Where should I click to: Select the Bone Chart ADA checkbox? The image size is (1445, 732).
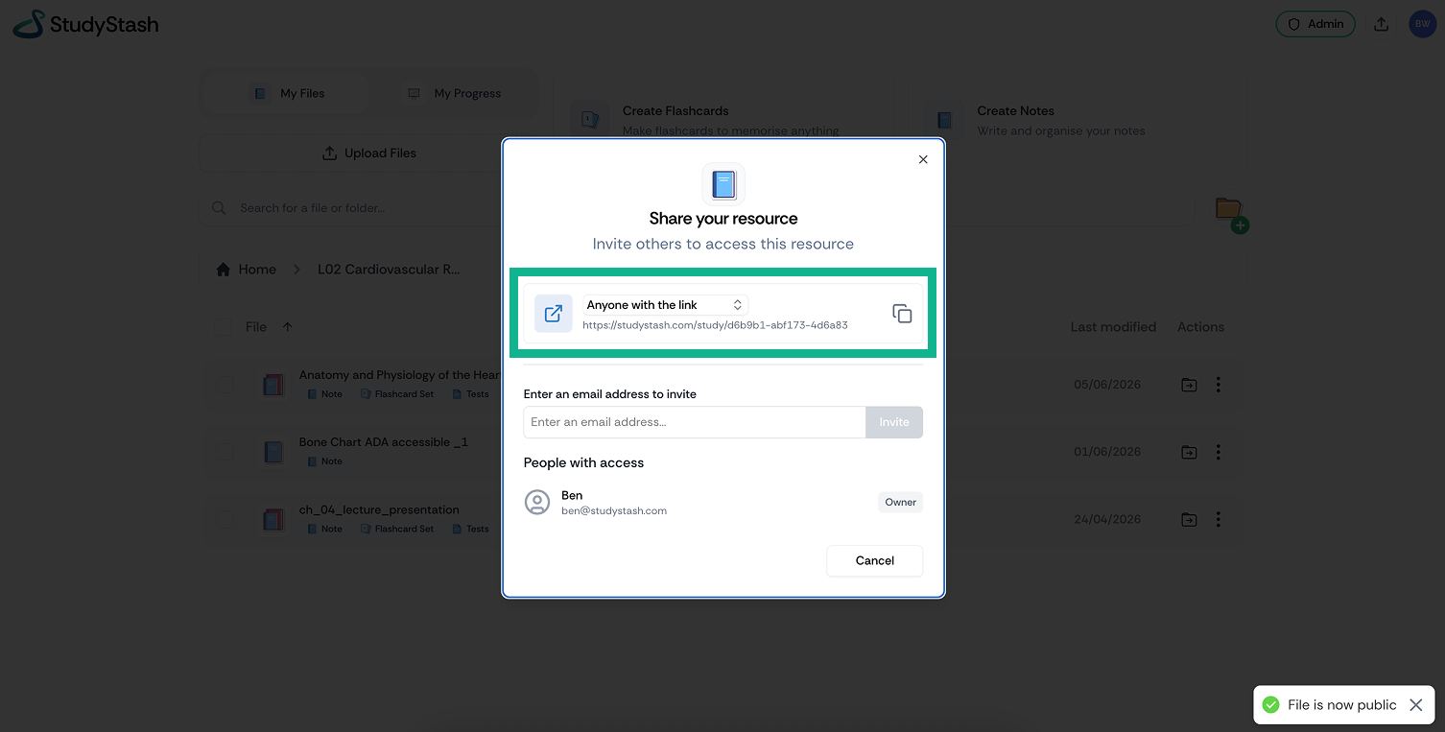[224, 452]
